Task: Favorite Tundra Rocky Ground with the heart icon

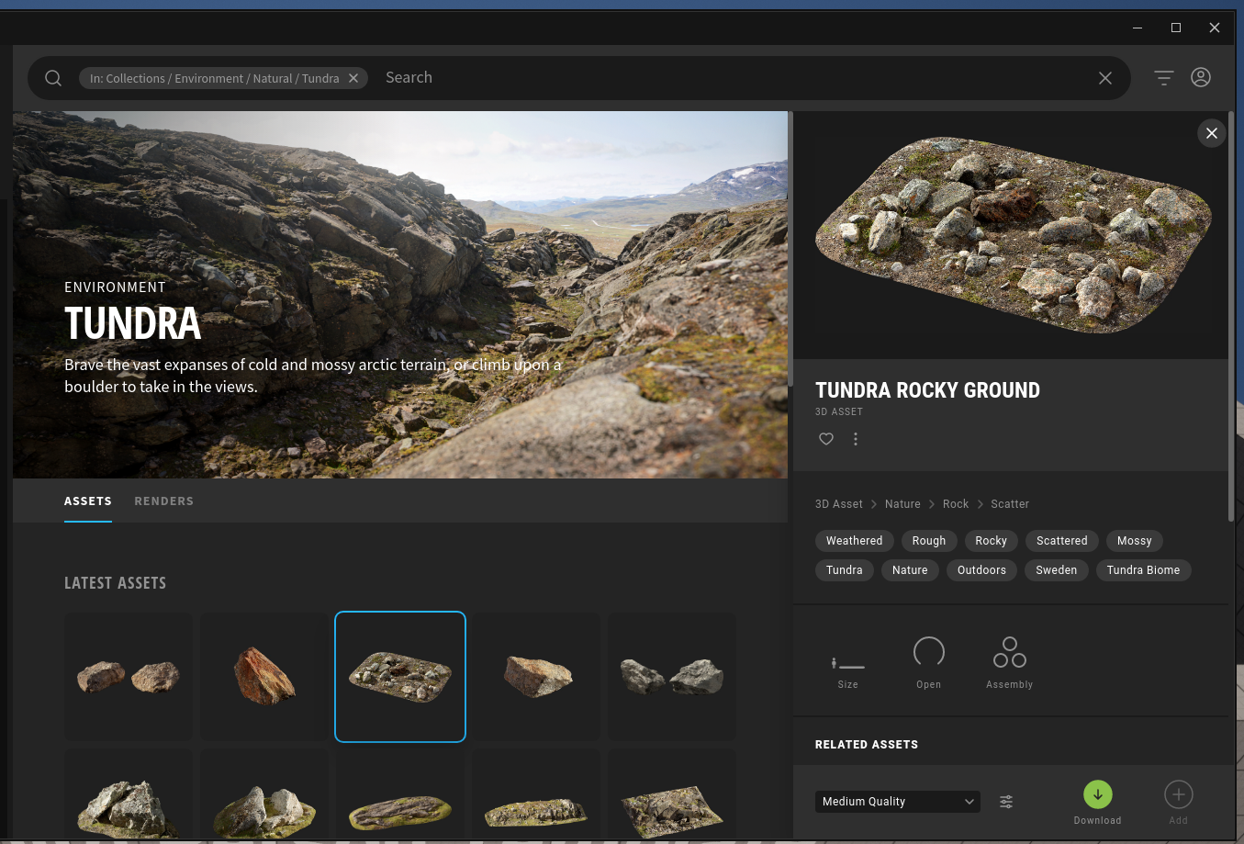Action: point(826,439)
